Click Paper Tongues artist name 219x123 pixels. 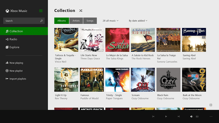point(114,98)
